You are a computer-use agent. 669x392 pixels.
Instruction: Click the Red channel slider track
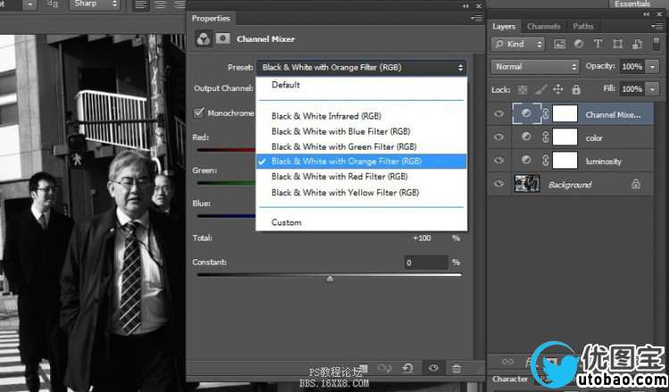(x=227, y=150)
